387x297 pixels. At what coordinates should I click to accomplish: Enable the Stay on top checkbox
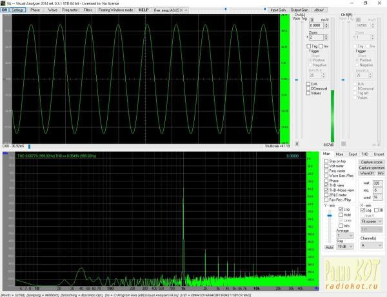click(326, 162)
